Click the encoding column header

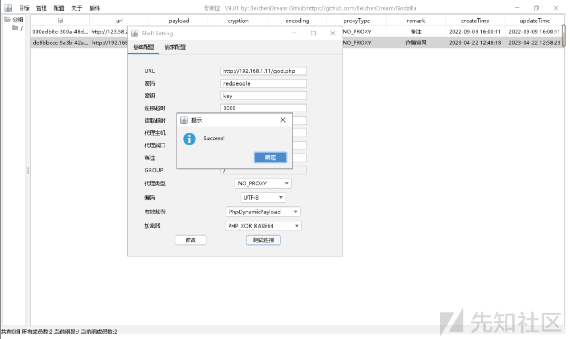click(297, 21)
